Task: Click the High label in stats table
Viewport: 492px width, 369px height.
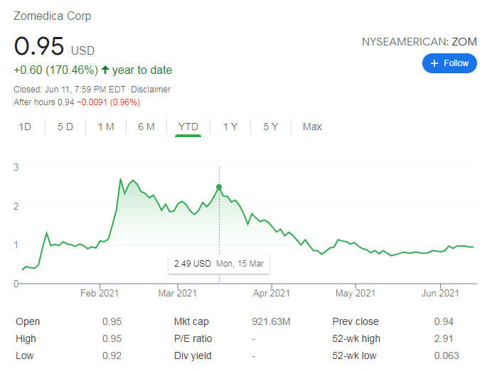Action: tap(26, 338)
